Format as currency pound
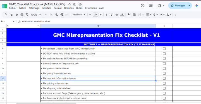The image size is (201, 104). click(x=46, y=15)
